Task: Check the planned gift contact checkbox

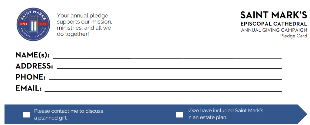Action: (x=26, y=114)
